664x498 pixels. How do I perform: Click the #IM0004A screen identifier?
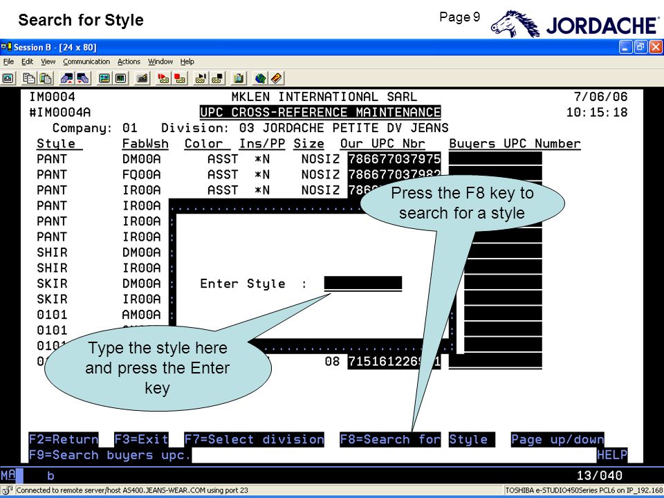[x=59, y=112]
